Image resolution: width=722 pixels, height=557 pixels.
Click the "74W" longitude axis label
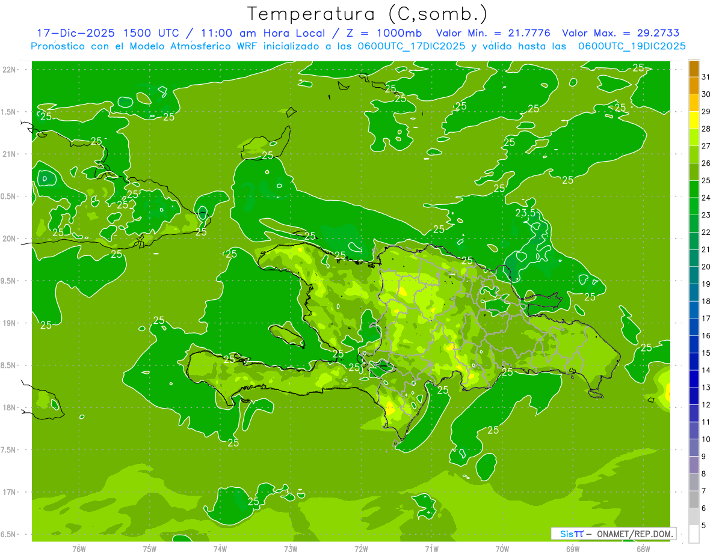[220, 549]
